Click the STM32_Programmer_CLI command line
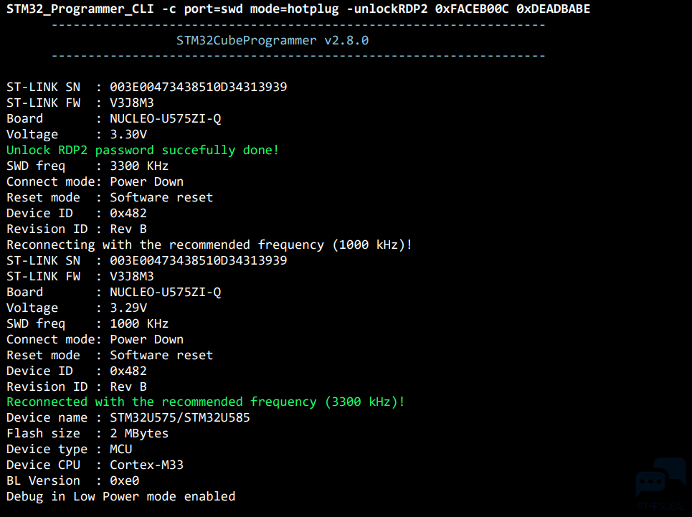 [298, 9]
